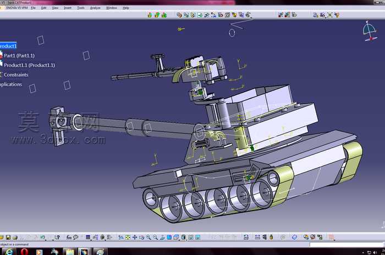Click the third green component icon
This screenshot has height=255, width=385.
[164, 15]
